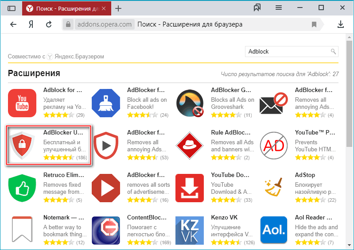Maximize the browser window
Viewport: 354px width, 250px height.
click(321, 8)
